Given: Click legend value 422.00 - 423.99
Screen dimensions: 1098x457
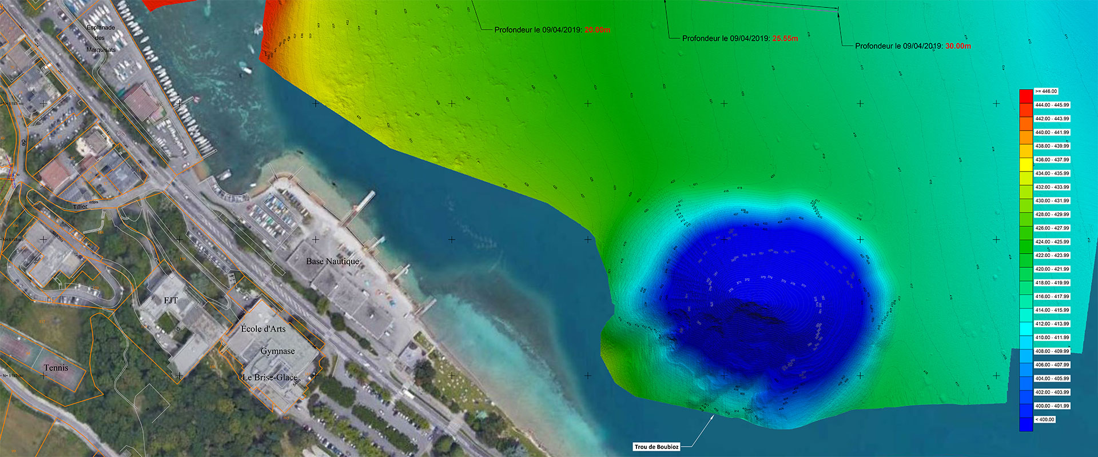Looking at the screenshot, I should (x=1052, y=255).
